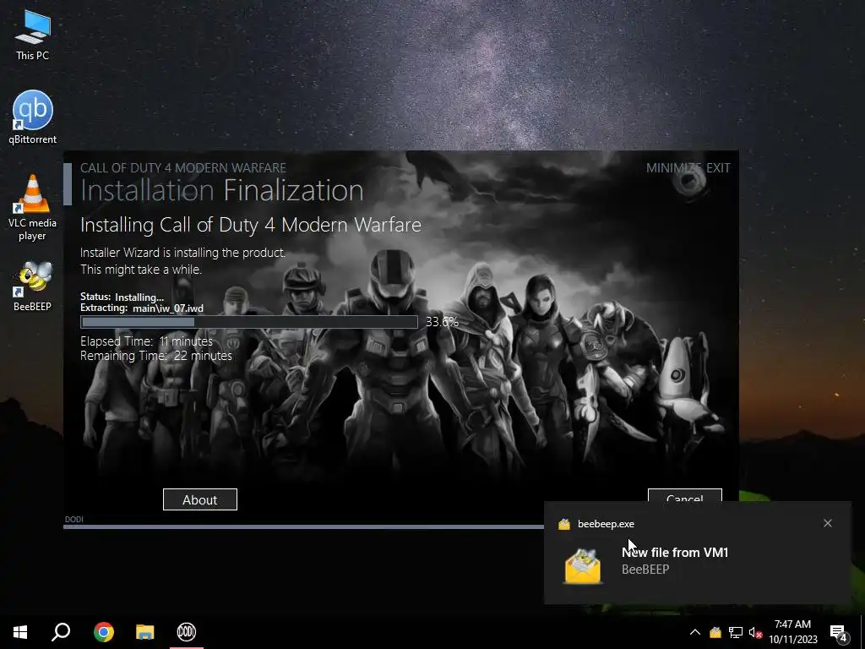Click the BeeBEEP envelope notification image

(583, 565)
